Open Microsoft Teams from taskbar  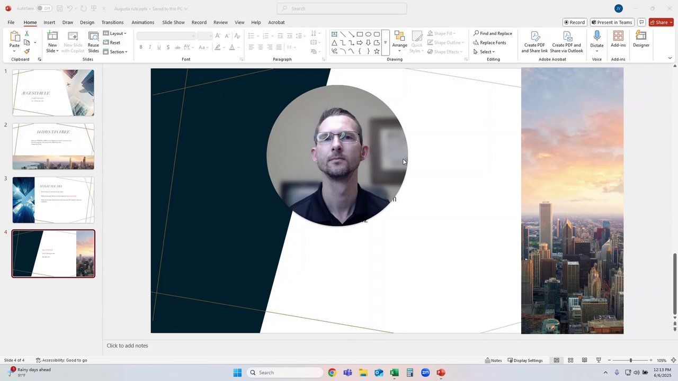coord(347,373)
